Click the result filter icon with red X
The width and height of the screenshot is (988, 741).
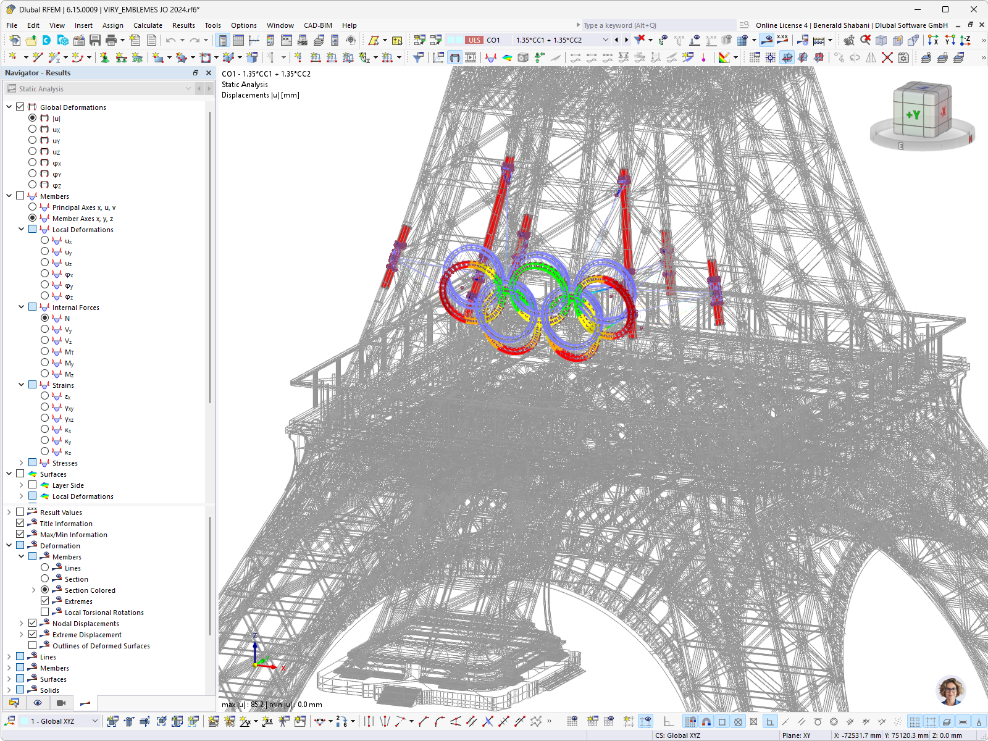click(x=640, y=40)
